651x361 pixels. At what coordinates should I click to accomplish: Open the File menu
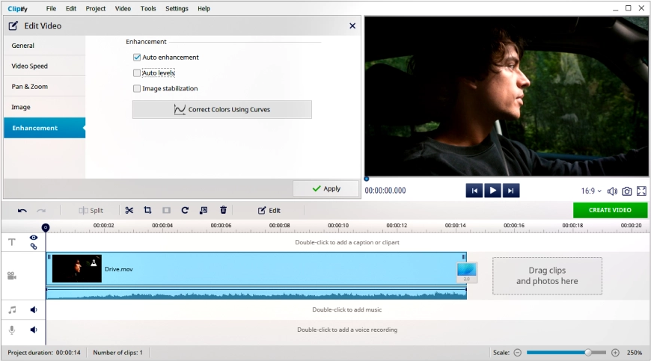pos(51,8)
